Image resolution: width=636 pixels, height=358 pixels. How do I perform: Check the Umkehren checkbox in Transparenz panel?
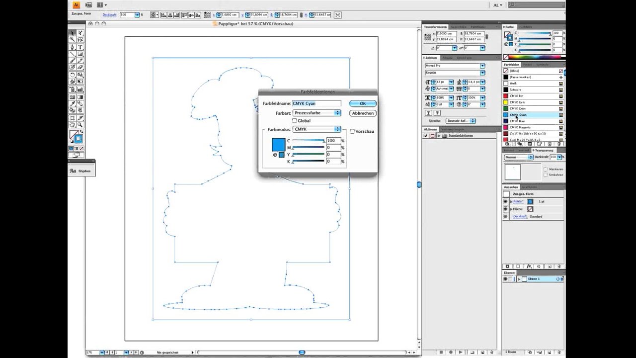(546, 175)
